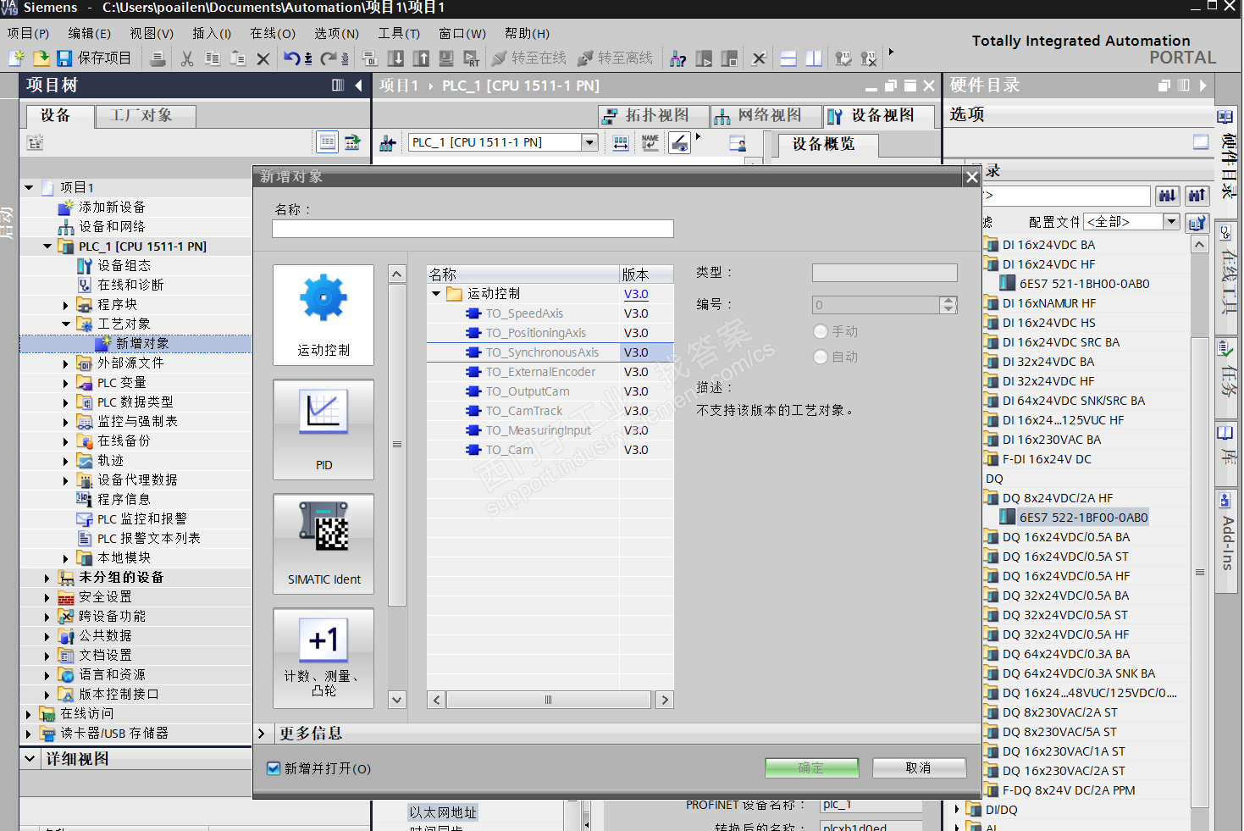
Task: Click the hardware catalog vertical scrollbar
Action: point(1199,572)
